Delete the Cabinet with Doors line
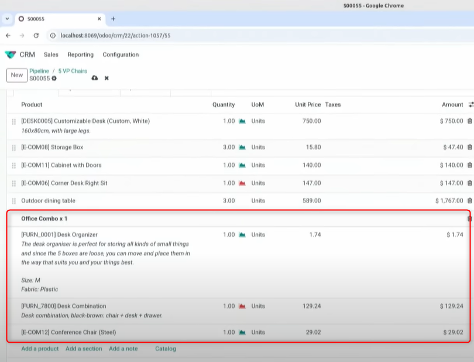The height and width of the screenshot is (362, 474). 469,165
